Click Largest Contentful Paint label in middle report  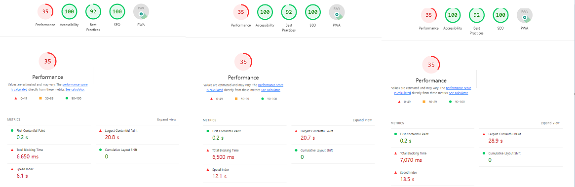317,131
